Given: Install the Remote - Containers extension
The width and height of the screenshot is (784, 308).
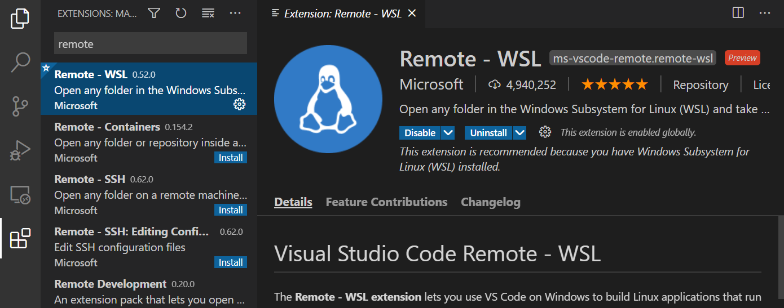Looking at the screenshot, I should click(231, 158).
